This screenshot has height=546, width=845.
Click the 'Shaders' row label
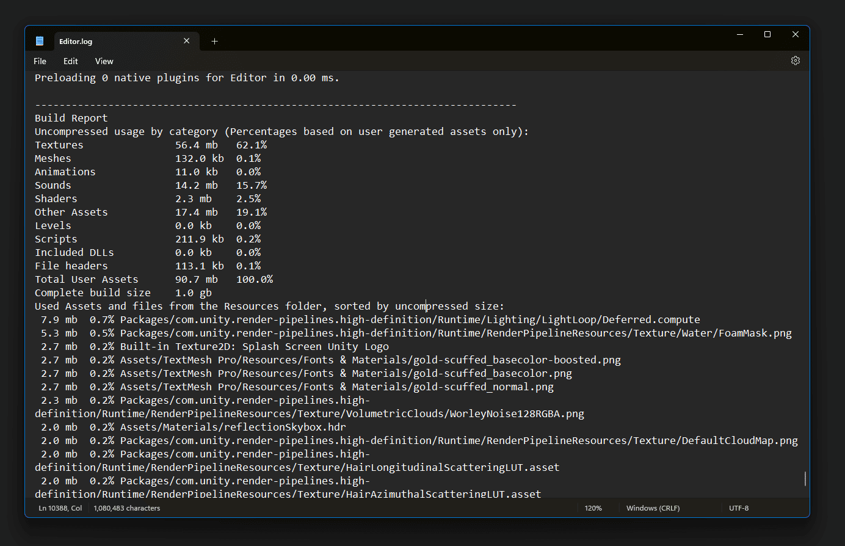click(x=56, y=198)
